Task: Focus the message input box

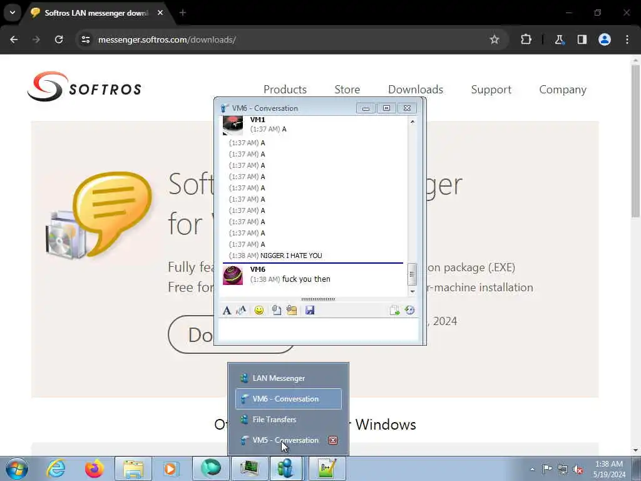Action: 319,330
